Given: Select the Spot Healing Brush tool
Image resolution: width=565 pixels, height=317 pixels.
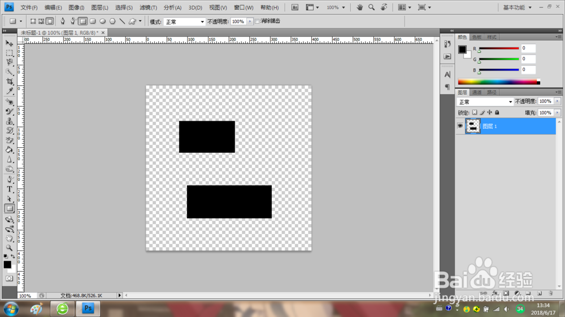Looking at the screenshot, I should tap(10, 102).
